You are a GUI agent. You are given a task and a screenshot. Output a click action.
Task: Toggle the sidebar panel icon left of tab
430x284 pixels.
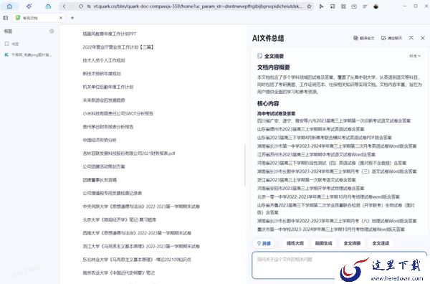tap(6, 18)
